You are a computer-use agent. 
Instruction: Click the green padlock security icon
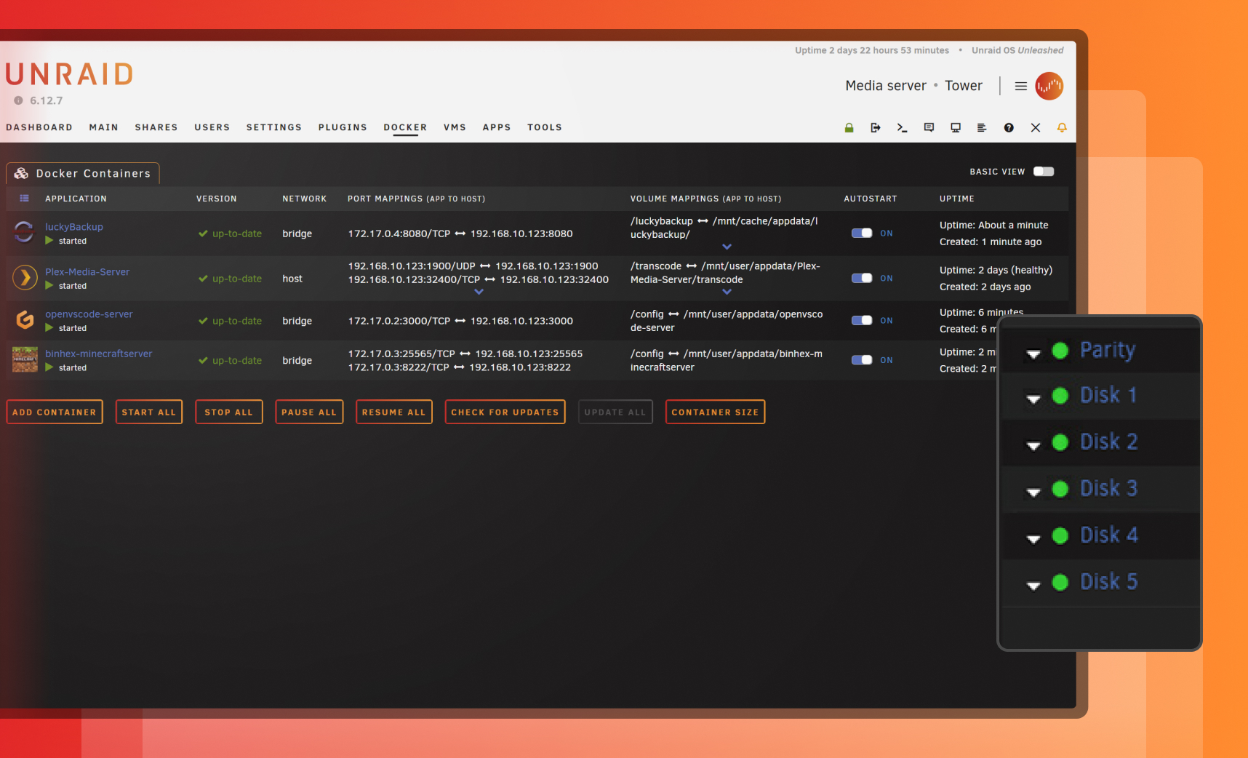click(849, 127)
